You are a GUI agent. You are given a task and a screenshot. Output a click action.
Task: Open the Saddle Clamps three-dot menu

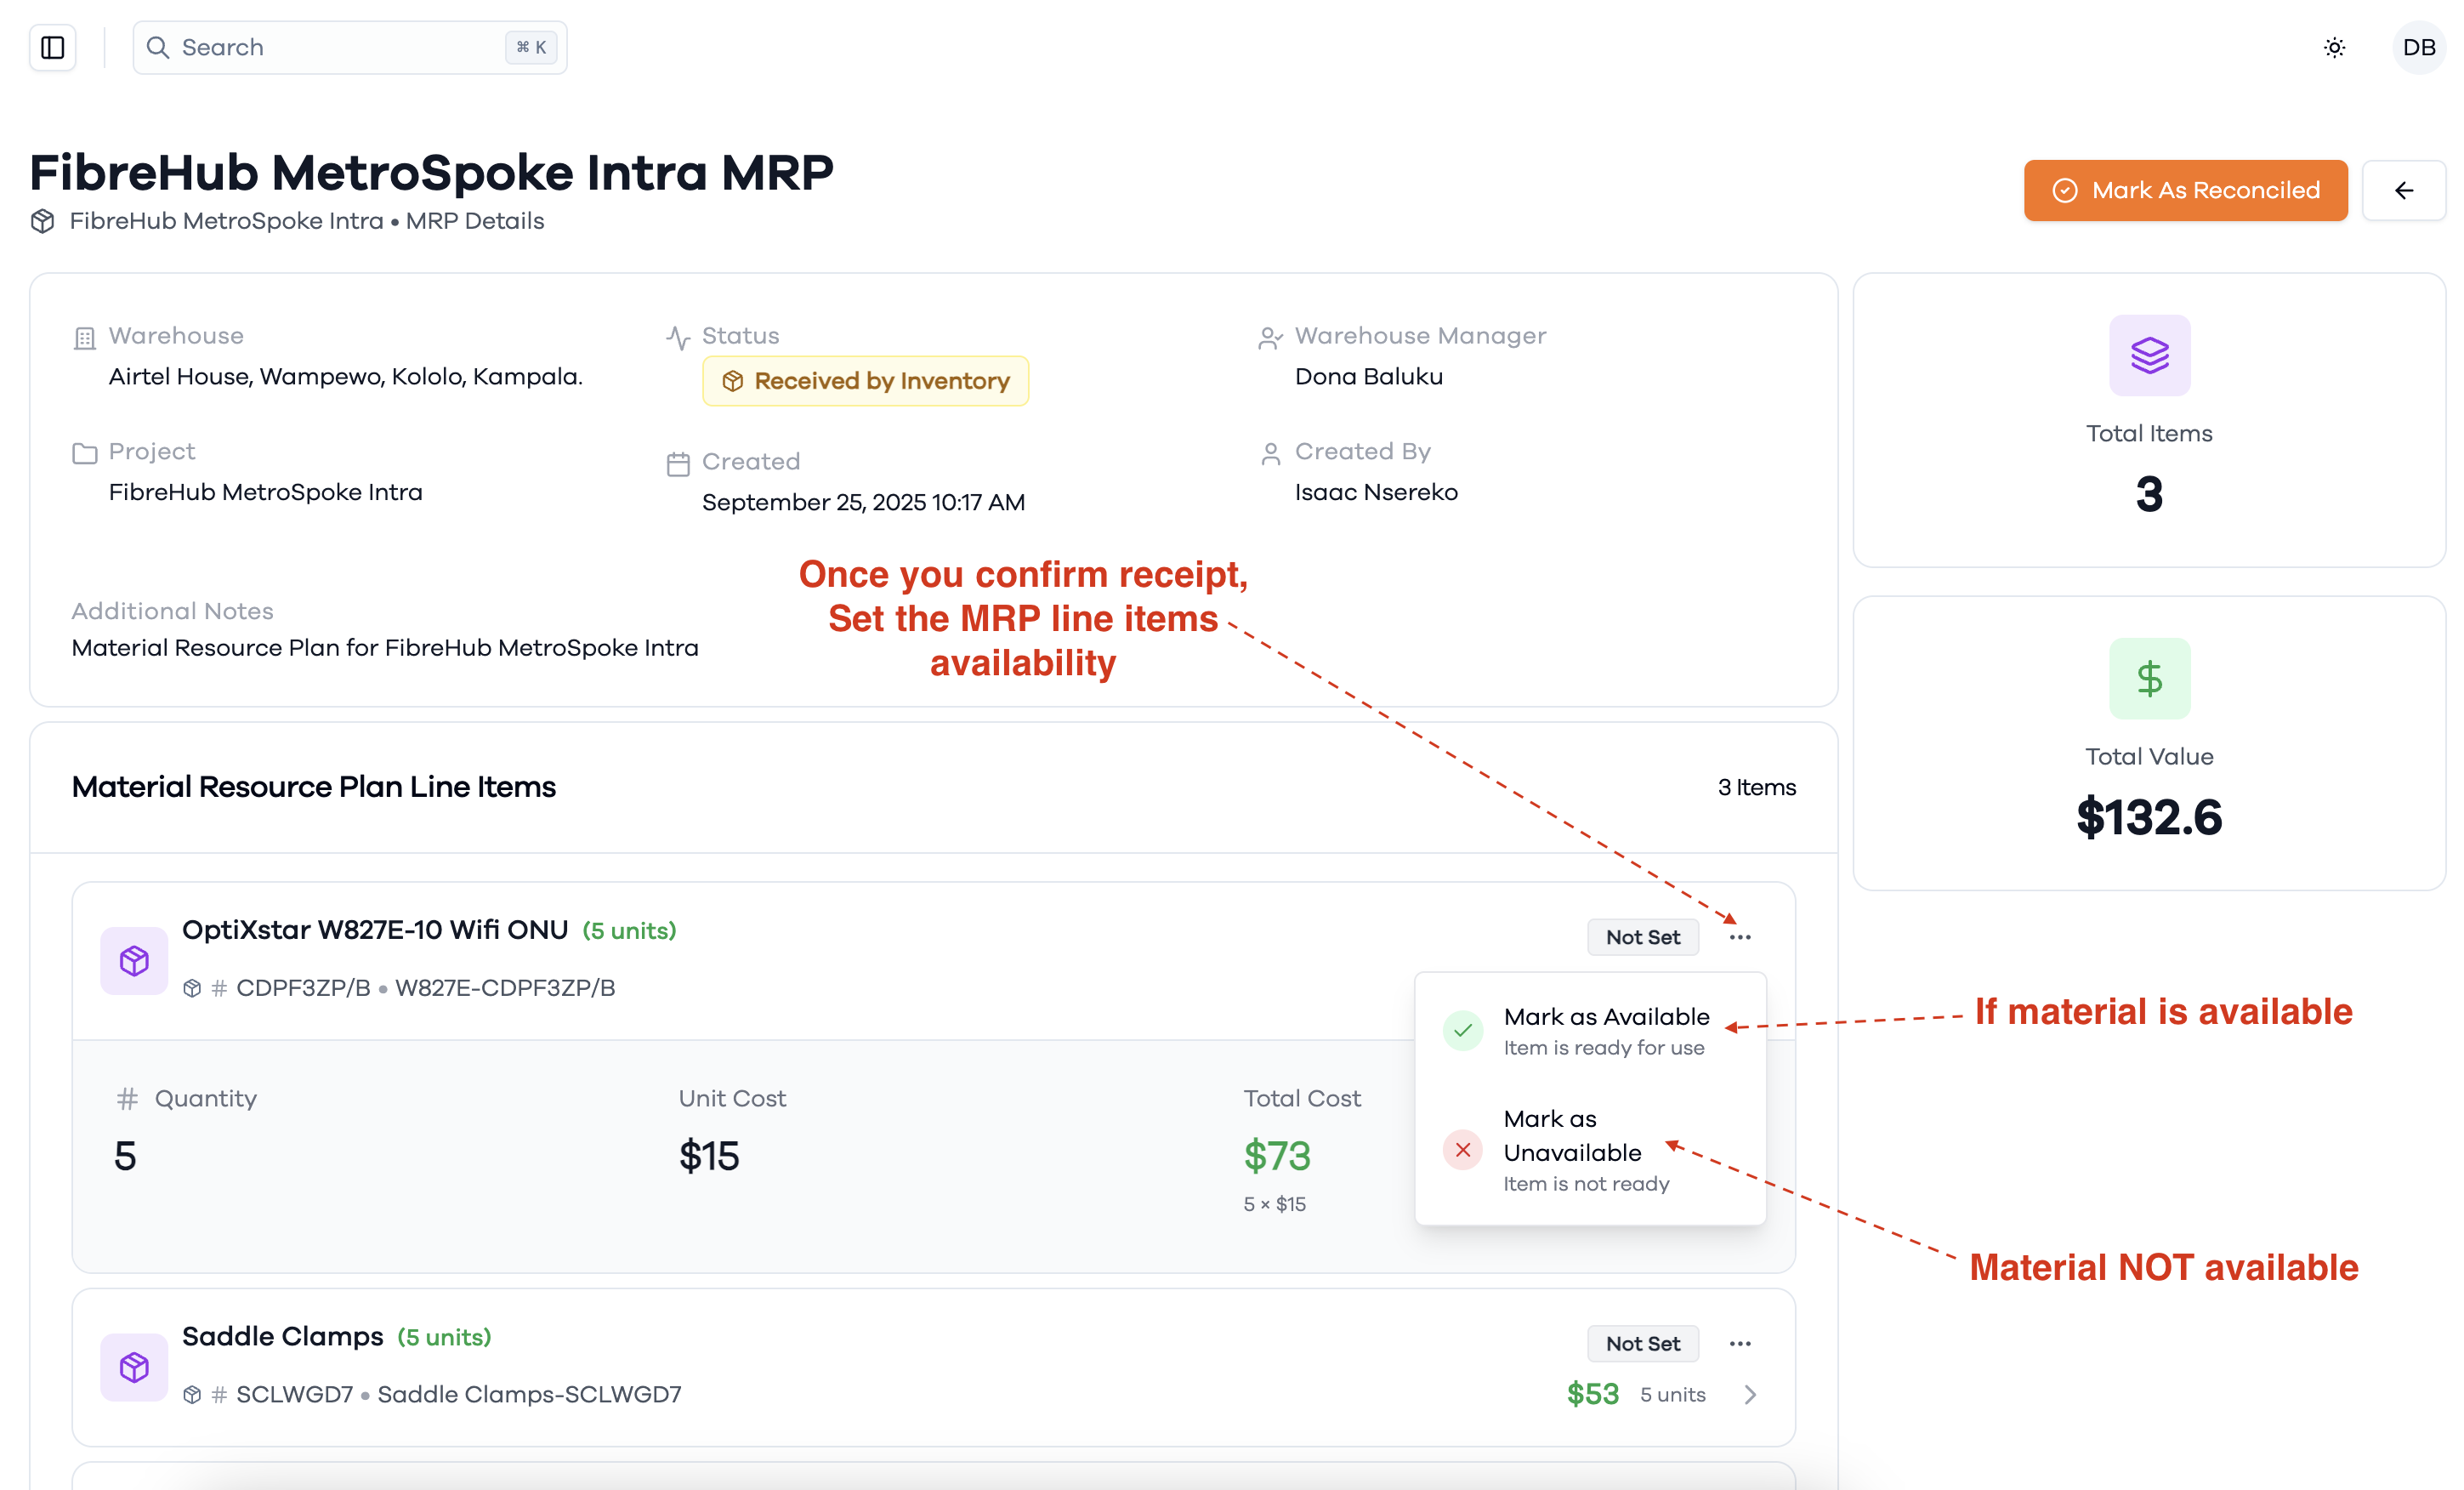point(1739,1343)
